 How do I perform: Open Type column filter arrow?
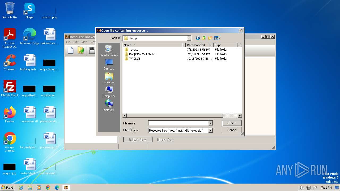240,45
